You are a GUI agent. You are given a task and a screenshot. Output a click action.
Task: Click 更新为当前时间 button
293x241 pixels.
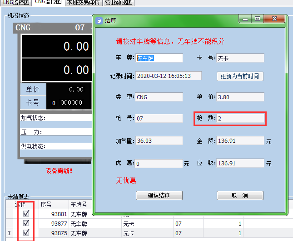coord(240,76)
